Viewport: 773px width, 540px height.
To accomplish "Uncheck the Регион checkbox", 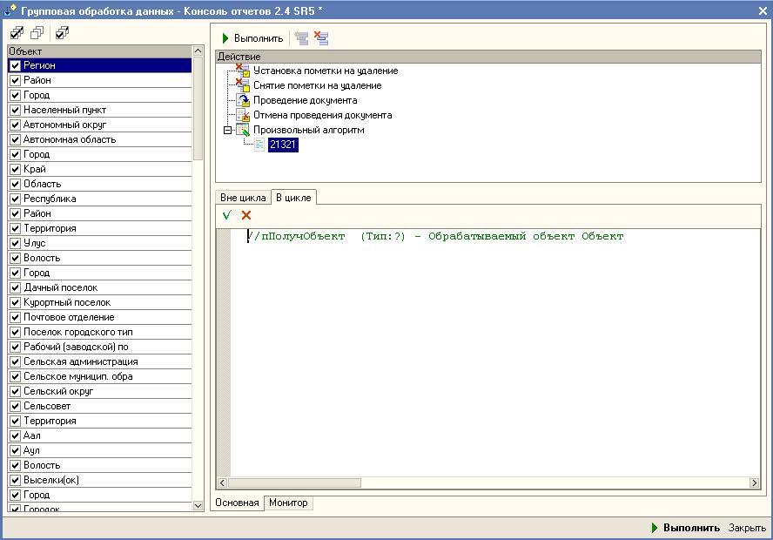I will (16, 65).
